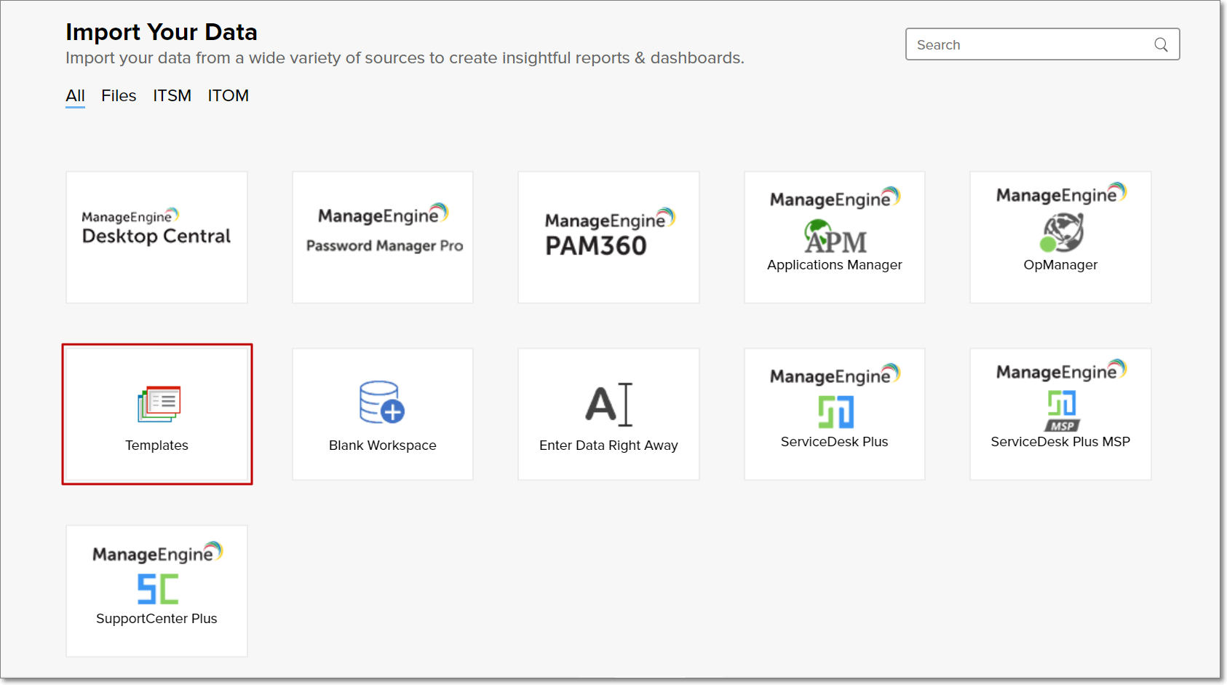Switch to the All tab
Screen dimensions: 1227x685
pos(75,96)
